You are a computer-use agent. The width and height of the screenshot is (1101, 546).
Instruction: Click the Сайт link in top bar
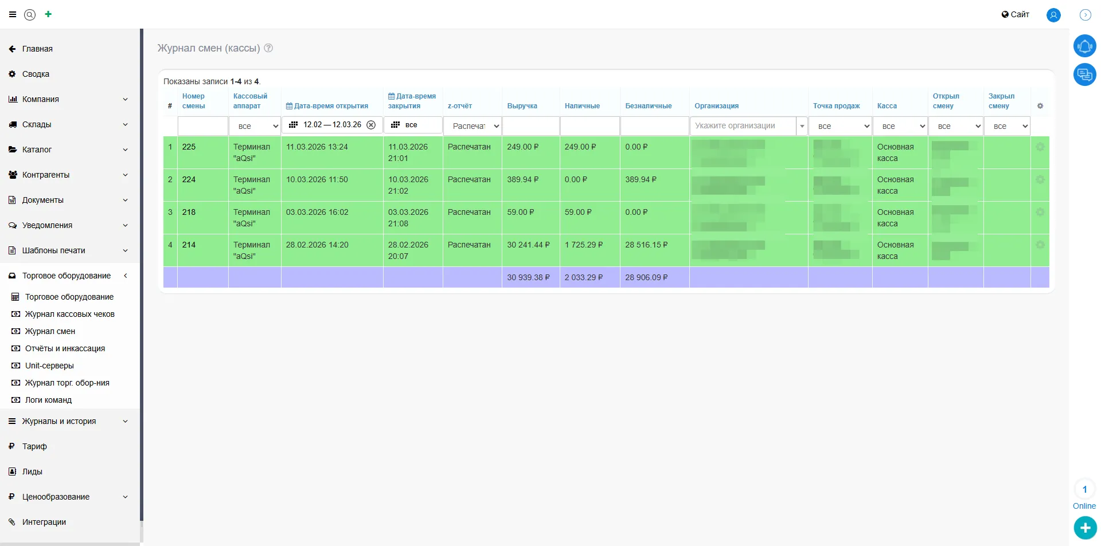[1015, 14]
